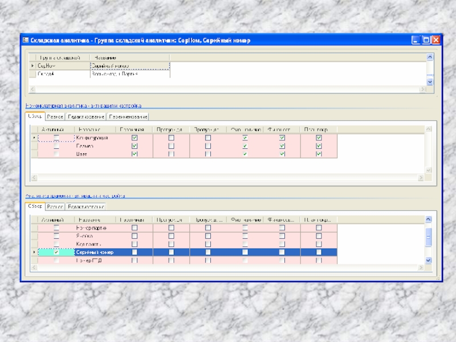Select the СерНом group row
Screen dimensions: 456x342
(99, 66)
